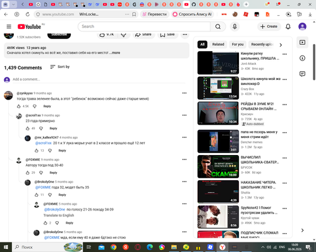Click the ENG language indicator
Image resolution: width=316 pixels, height=252 pixels.
coord(282,247)
